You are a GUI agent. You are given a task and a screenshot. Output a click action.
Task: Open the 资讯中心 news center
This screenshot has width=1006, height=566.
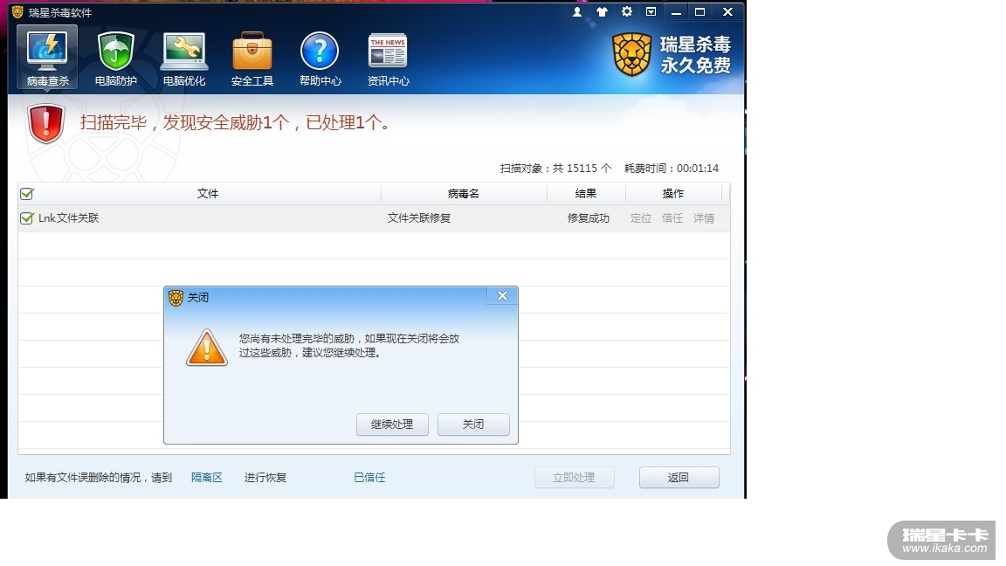click(388, 58)
